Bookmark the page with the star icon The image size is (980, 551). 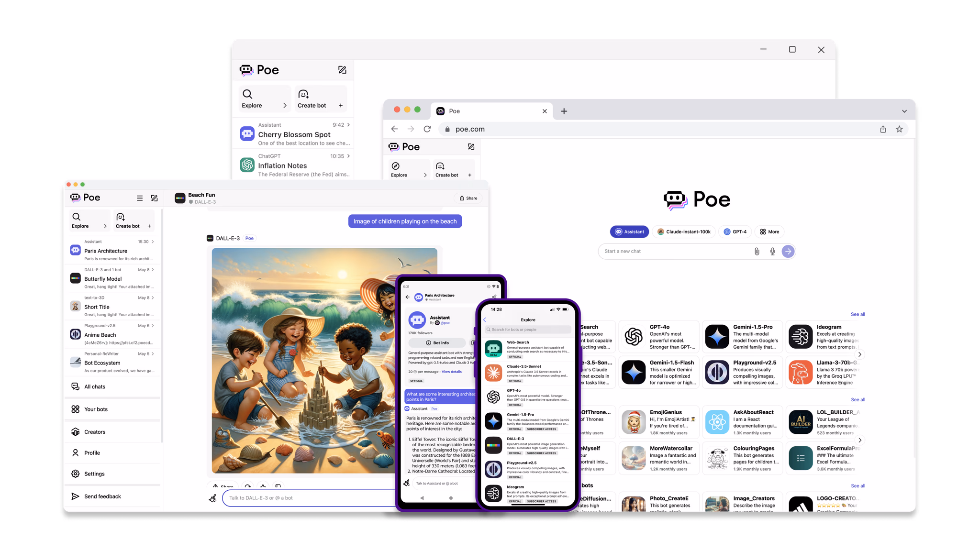(899, 129)
